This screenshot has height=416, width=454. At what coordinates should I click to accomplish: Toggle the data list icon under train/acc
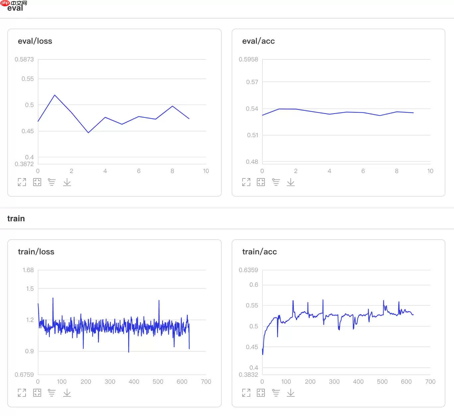276,393
